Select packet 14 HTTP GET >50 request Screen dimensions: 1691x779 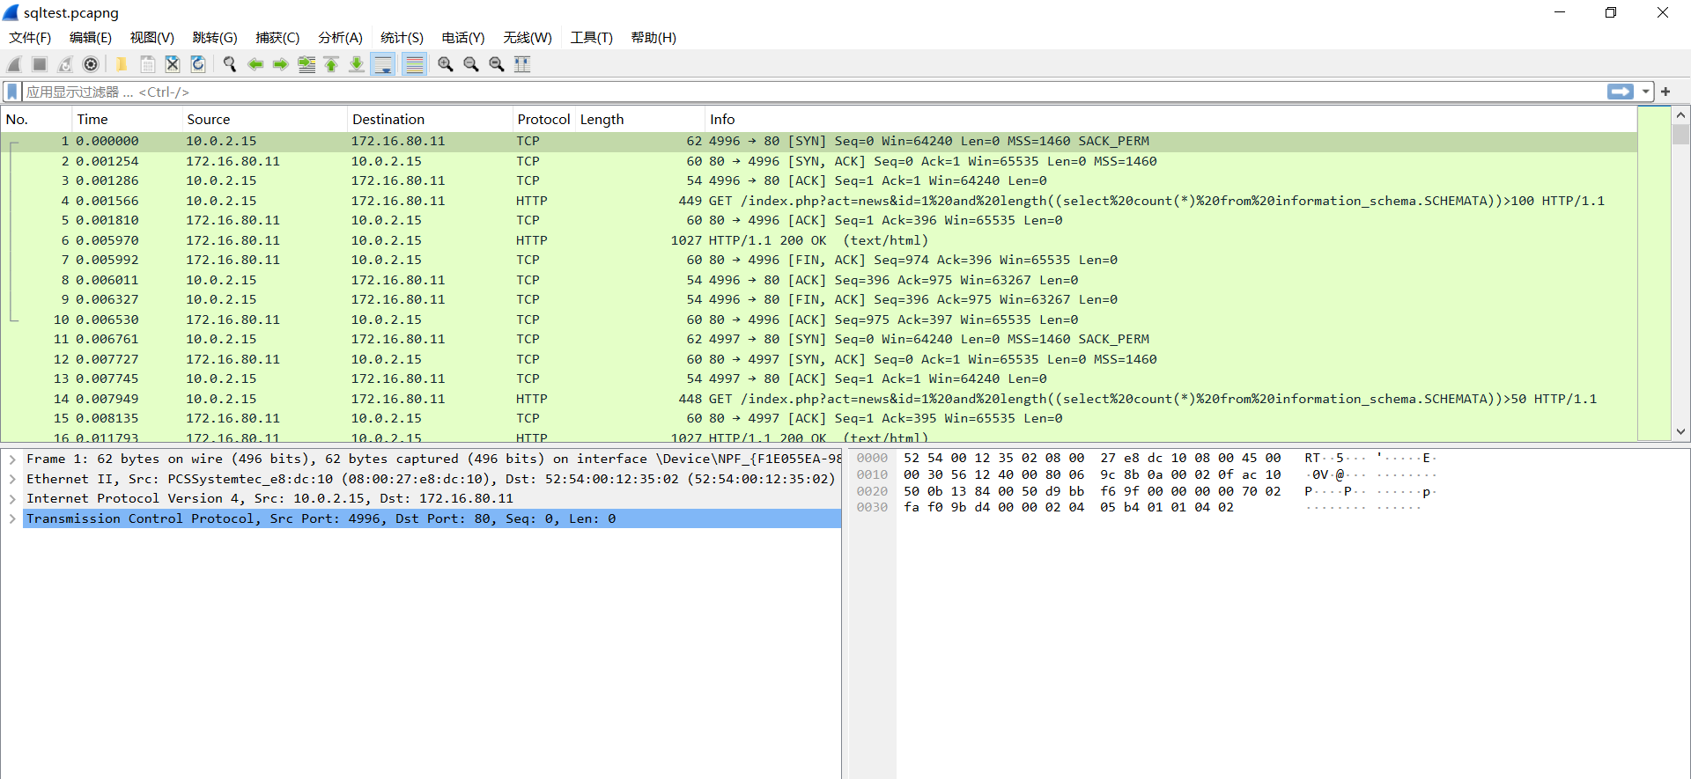pyautogui.click(x=819, y=399)
